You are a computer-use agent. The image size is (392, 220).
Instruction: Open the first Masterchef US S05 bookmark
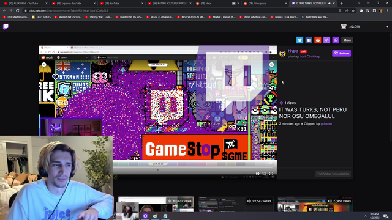pos(68,17)
